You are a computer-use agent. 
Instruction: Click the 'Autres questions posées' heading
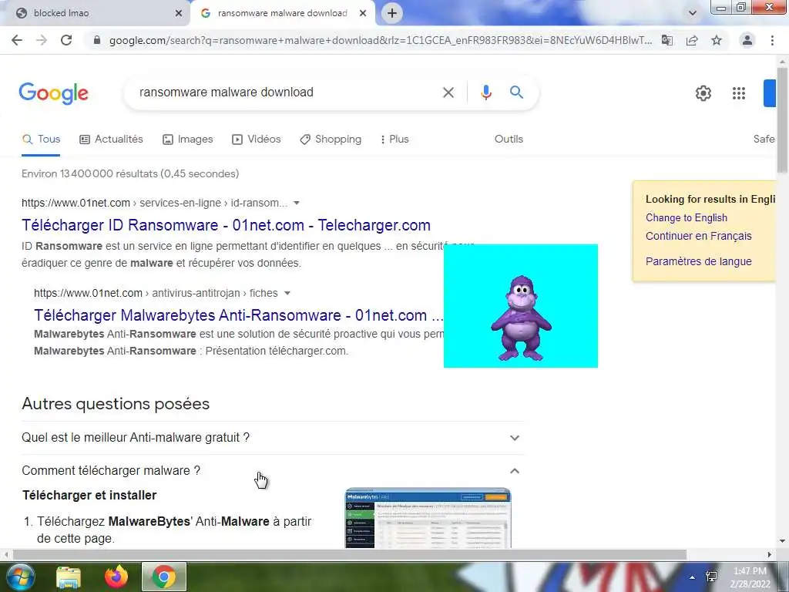click(x=116, y=404)
